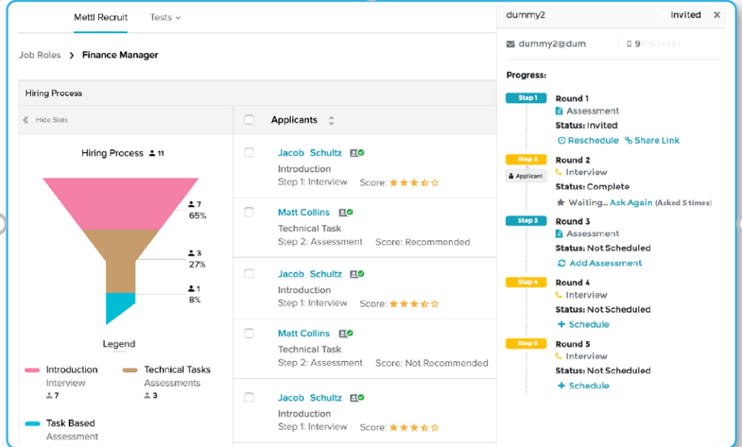Click the Applicants sort arrows

coord(331,120)
